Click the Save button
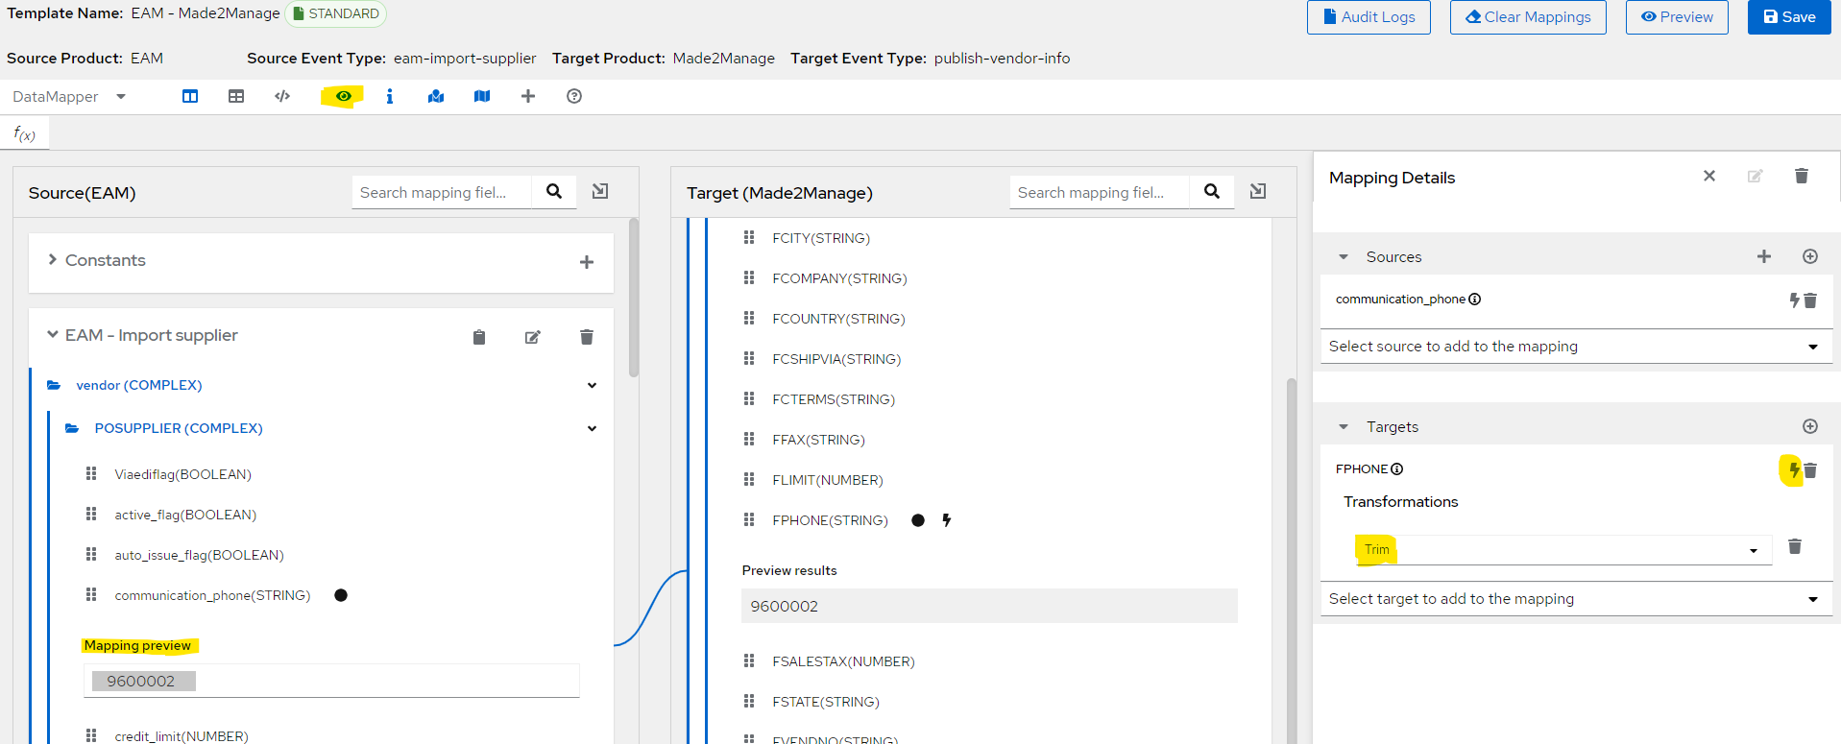 click(1788, 17)
